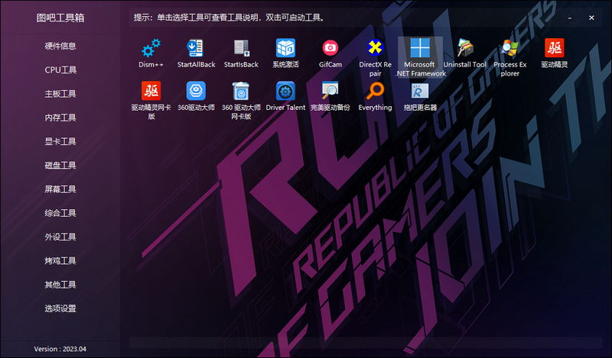Image resolution: width=612 pixels, height=358 pixels.
Task: Open the 外设工具 category
Action: click(60, 237)
